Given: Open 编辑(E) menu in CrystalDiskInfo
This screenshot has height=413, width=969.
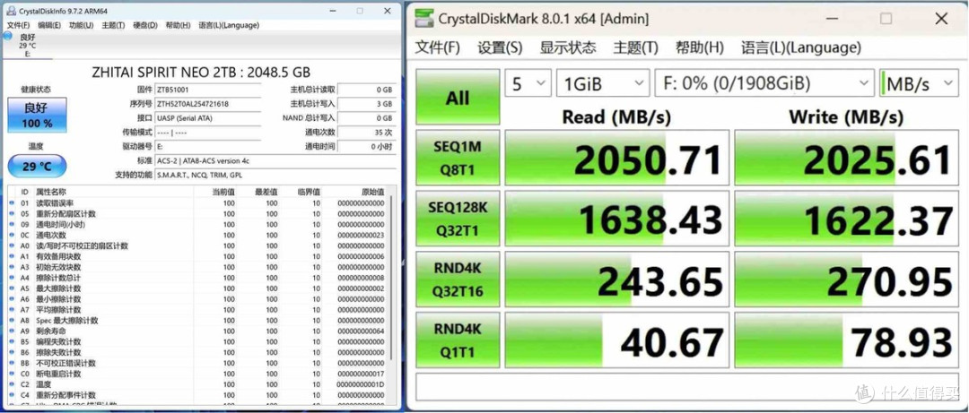Looking at the screenshot, I should (49, 25).
